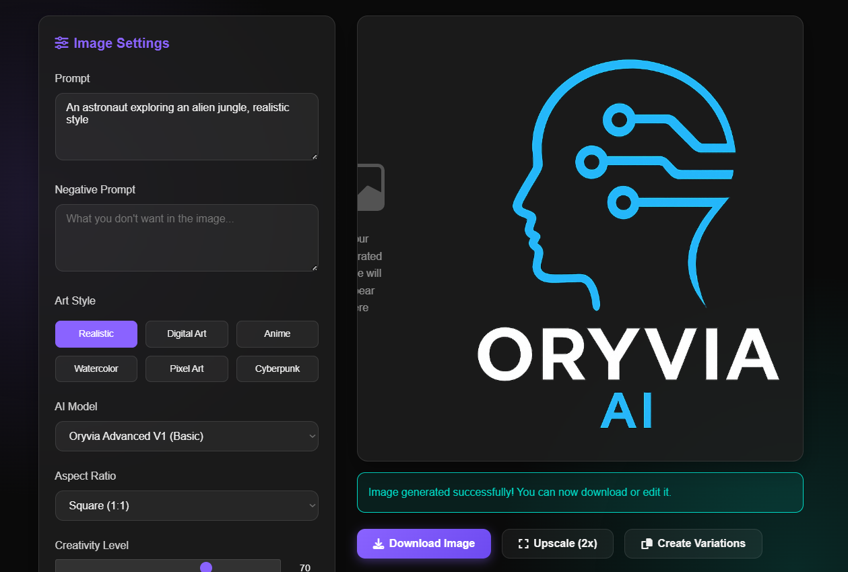The width and height of the screenshot is (848, 572).
Task: Click the Create Variations copy icon
Action: 647,544
